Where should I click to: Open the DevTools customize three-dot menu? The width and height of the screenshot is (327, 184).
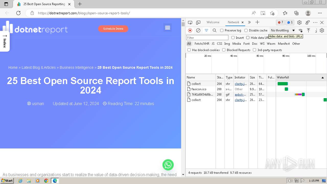coord(315,22)
